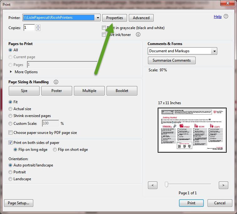Disable Print on both sides of paper
The image size is (237, 214).
pos(11,143)
